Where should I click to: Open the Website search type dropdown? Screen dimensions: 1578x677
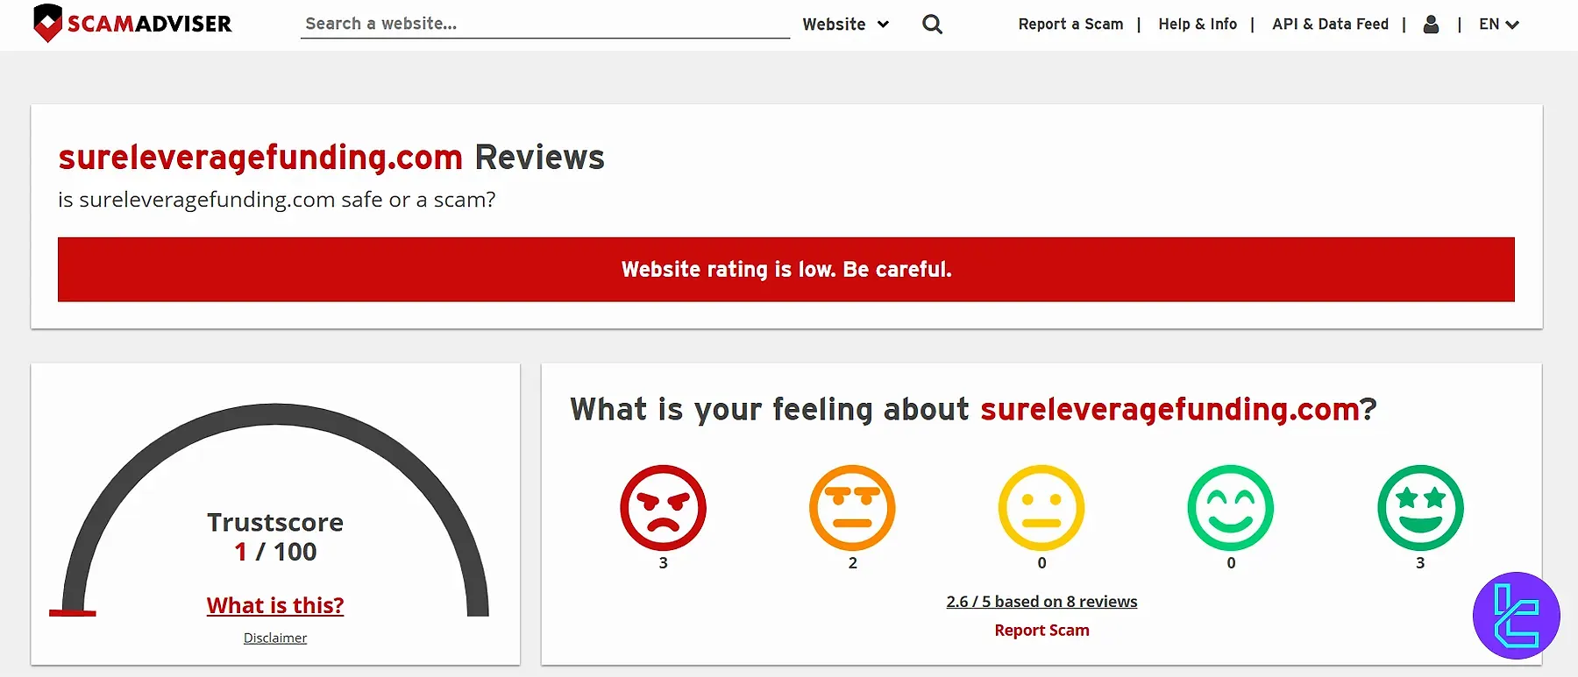point(846,25)
